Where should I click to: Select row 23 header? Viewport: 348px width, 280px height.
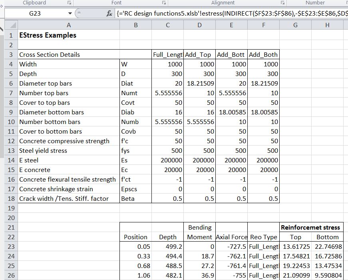click(x=11, y=247)
